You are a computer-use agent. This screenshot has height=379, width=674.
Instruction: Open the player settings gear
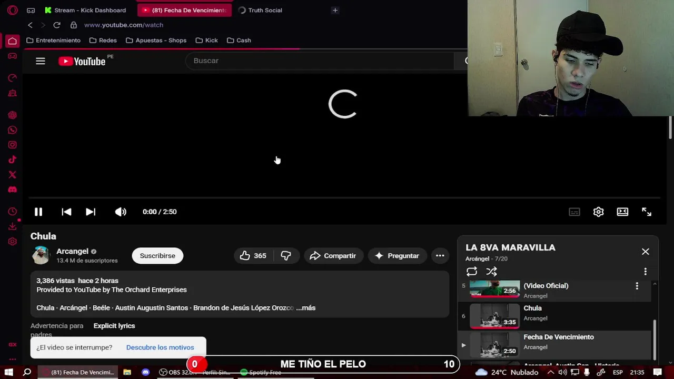pyautogui.click(x=599, y=212)
